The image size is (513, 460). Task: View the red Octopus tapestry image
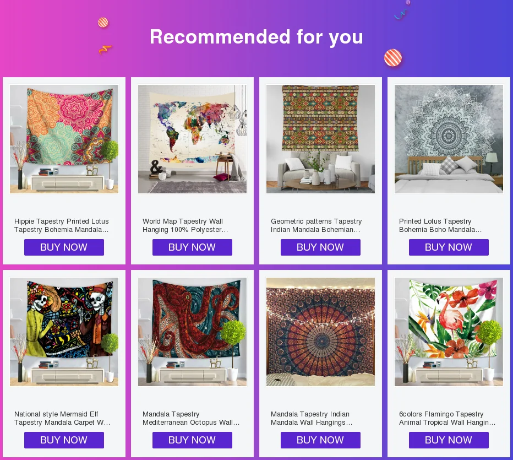(x=193, y=332)
